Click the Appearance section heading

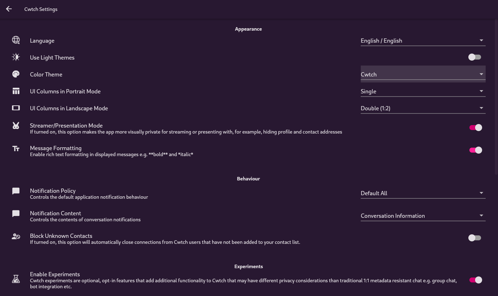(x=248, y=29)
